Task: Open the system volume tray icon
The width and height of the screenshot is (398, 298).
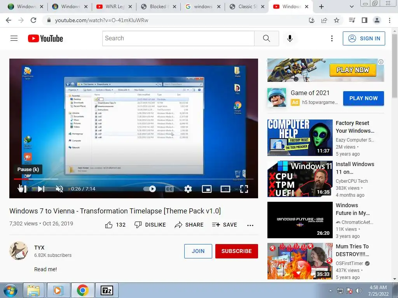Action: 359,291
